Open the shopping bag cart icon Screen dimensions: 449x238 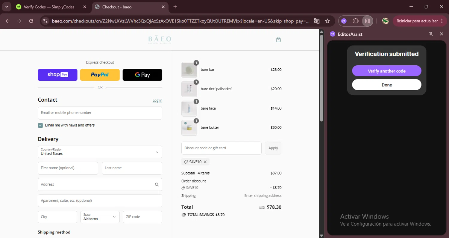(278, 40)
